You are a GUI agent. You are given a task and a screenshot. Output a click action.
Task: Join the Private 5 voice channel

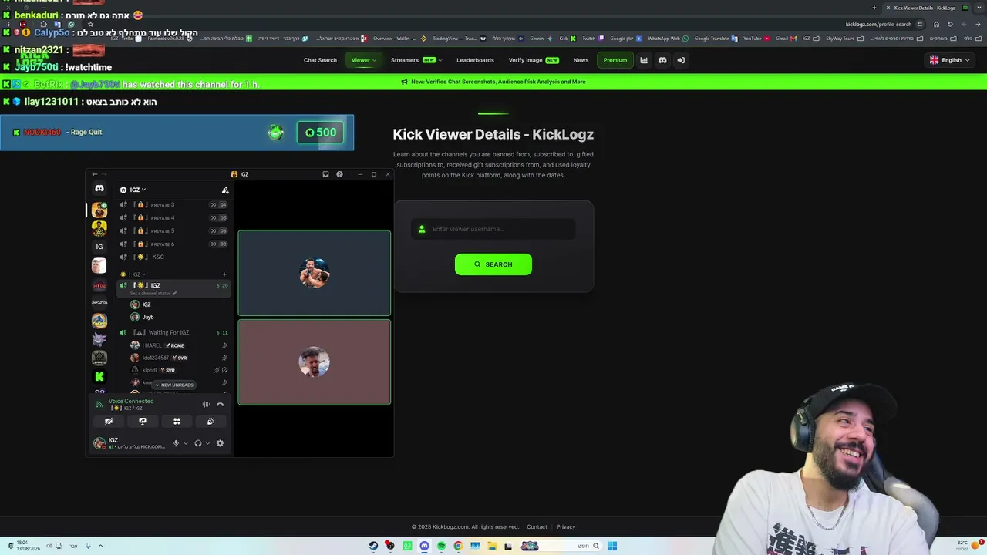(x=173, y=231)
